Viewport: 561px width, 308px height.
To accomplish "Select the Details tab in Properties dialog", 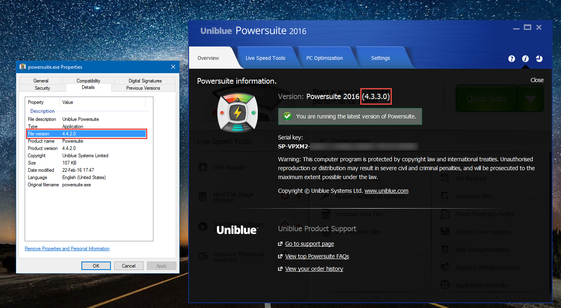I will click(88, 87).
